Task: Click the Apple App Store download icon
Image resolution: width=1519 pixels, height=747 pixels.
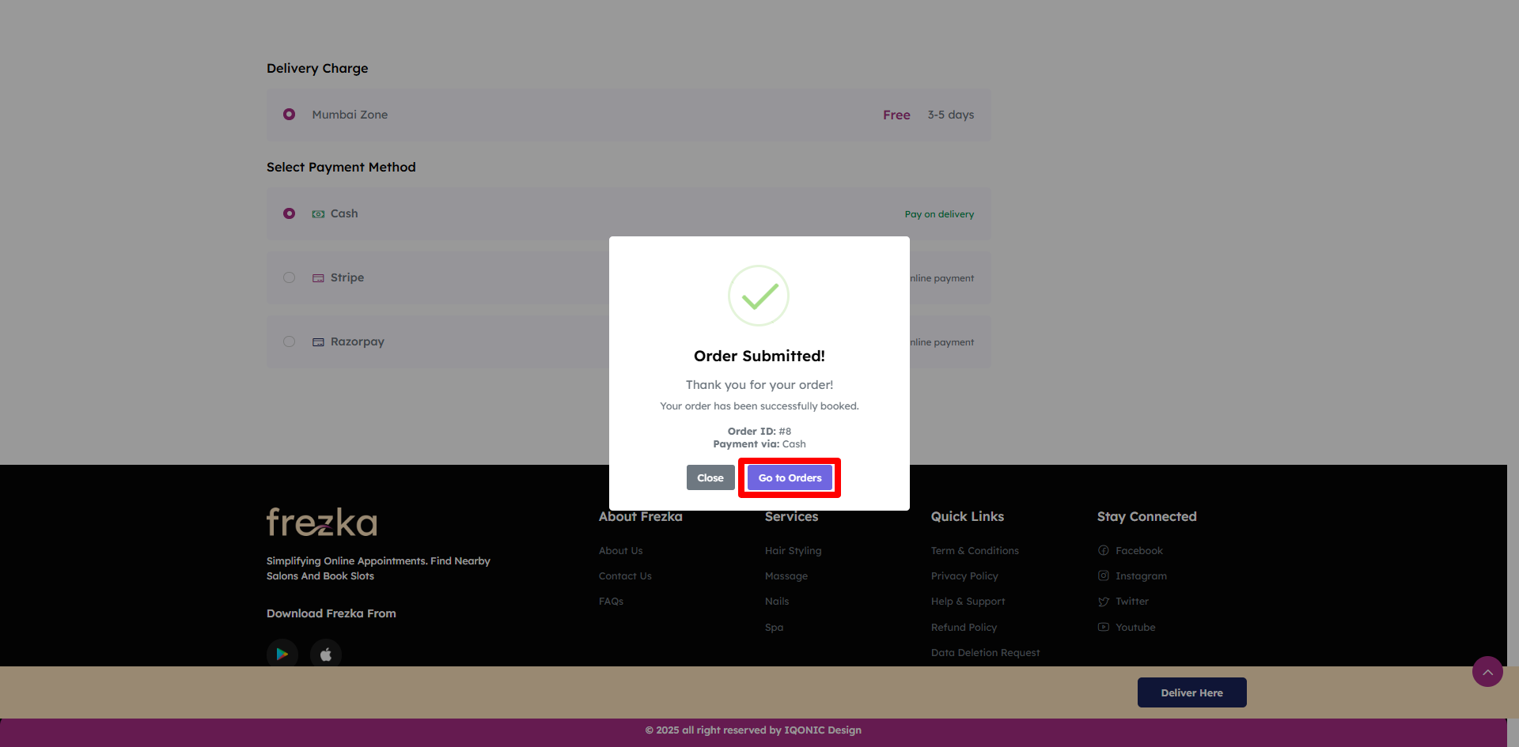Action: pyautogui.click(x=326, y=654)
